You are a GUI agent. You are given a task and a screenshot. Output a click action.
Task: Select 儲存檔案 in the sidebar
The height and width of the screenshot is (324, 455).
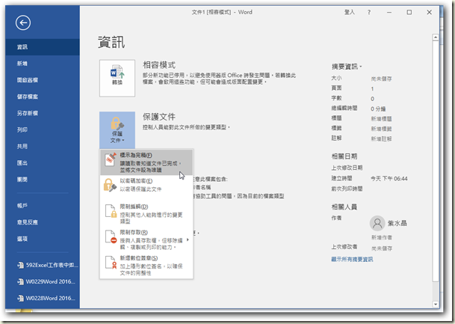click(43, 97)
